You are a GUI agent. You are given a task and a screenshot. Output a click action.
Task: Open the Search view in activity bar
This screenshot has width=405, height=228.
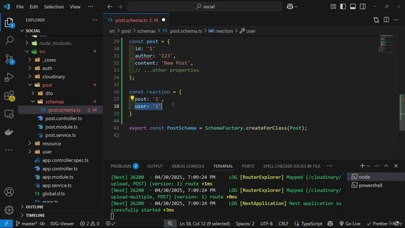point(9,41)
